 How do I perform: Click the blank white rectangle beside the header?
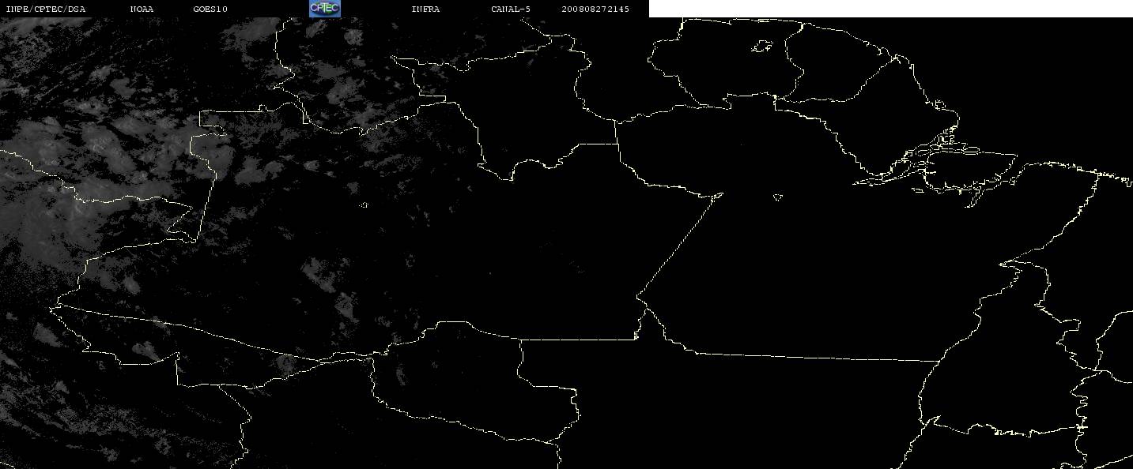point(891,9)
